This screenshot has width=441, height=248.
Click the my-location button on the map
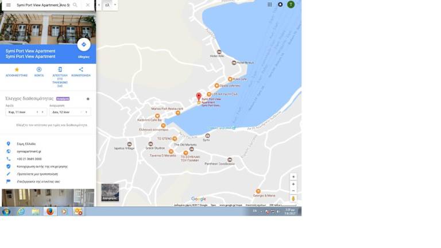(293, 177)
